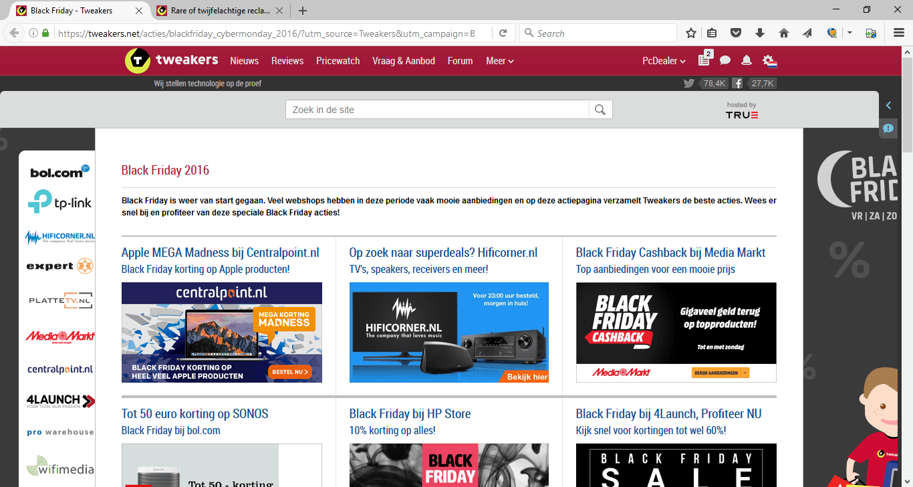Collapse the side panel with the blue arrow
The width and height of the screenshot is (913, 487).
[x=888, y=105]
